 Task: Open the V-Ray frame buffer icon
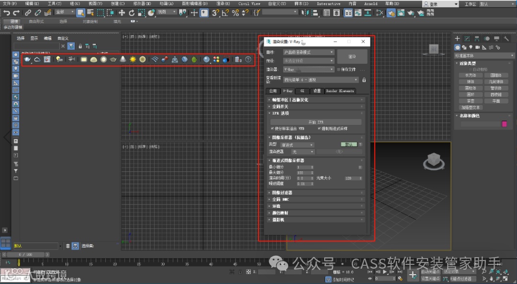coord(47,59)
